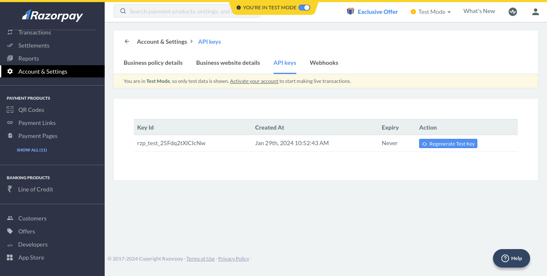
Task: Click Regenerate Test Key
Action: click(x=448, y=143)
